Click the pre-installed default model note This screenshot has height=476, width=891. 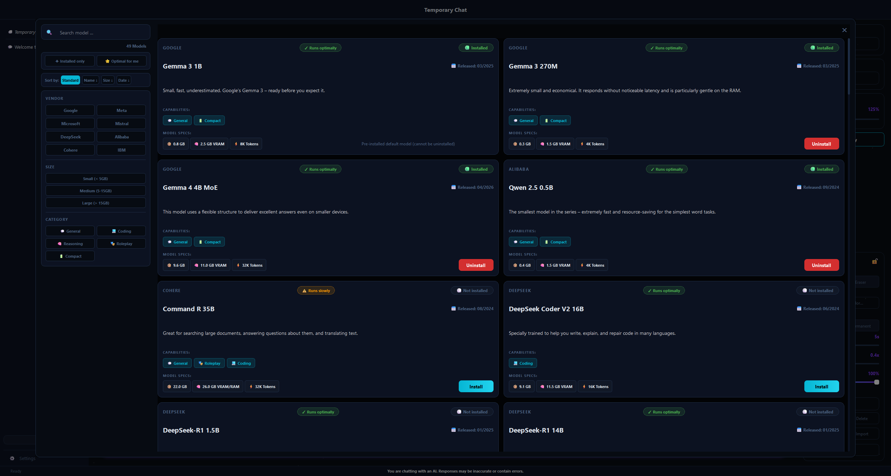tap(408, 144)
